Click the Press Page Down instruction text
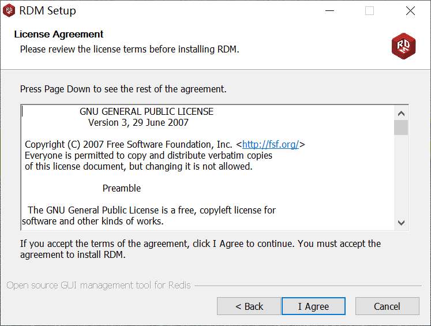The height and width of the screenshot is (326, 431). click(x=123, y=89)
